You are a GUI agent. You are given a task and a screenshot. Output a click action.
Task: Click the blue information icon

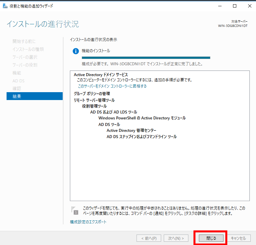pyautogui.click(x=76, y=51)
